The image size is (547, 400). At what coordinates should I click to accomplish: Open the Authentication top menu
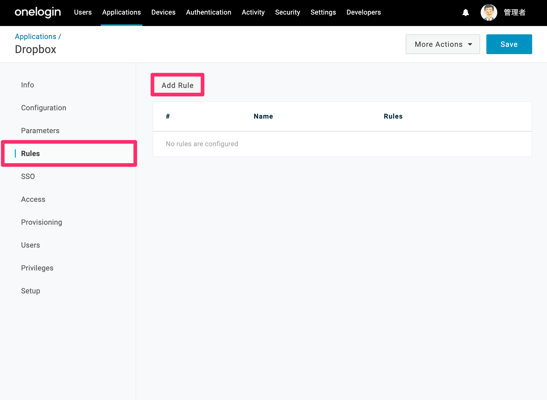click(x=209, y=12)
